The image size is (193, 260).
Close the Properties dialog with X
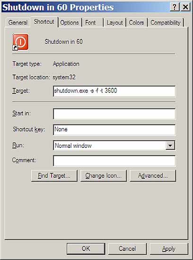coord(185,7)
